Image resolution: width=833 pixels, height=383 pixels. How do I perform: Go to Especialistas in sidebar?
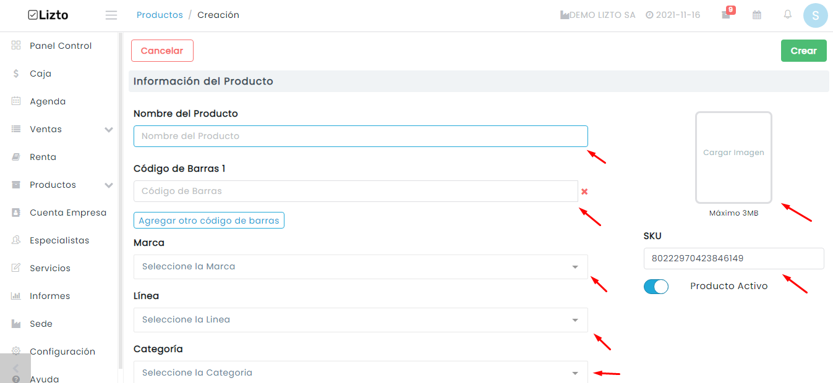(x=59, y=240)
